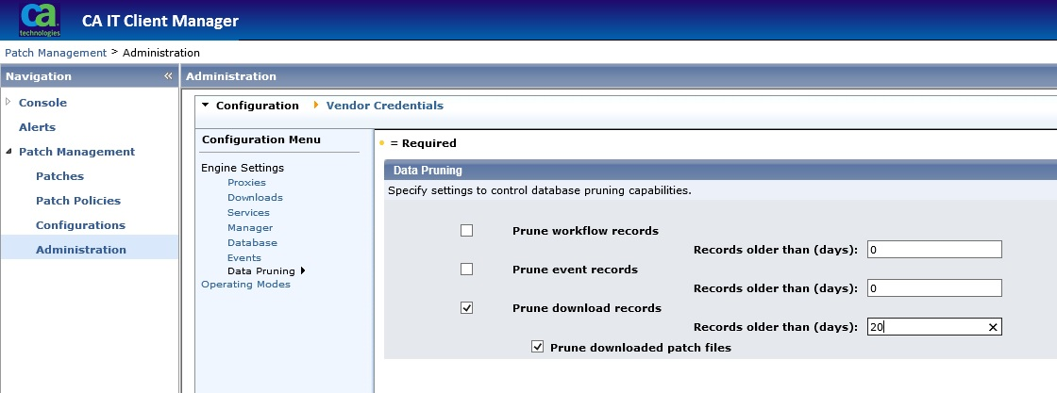Select Administration in navigation

tap(81, 250)
